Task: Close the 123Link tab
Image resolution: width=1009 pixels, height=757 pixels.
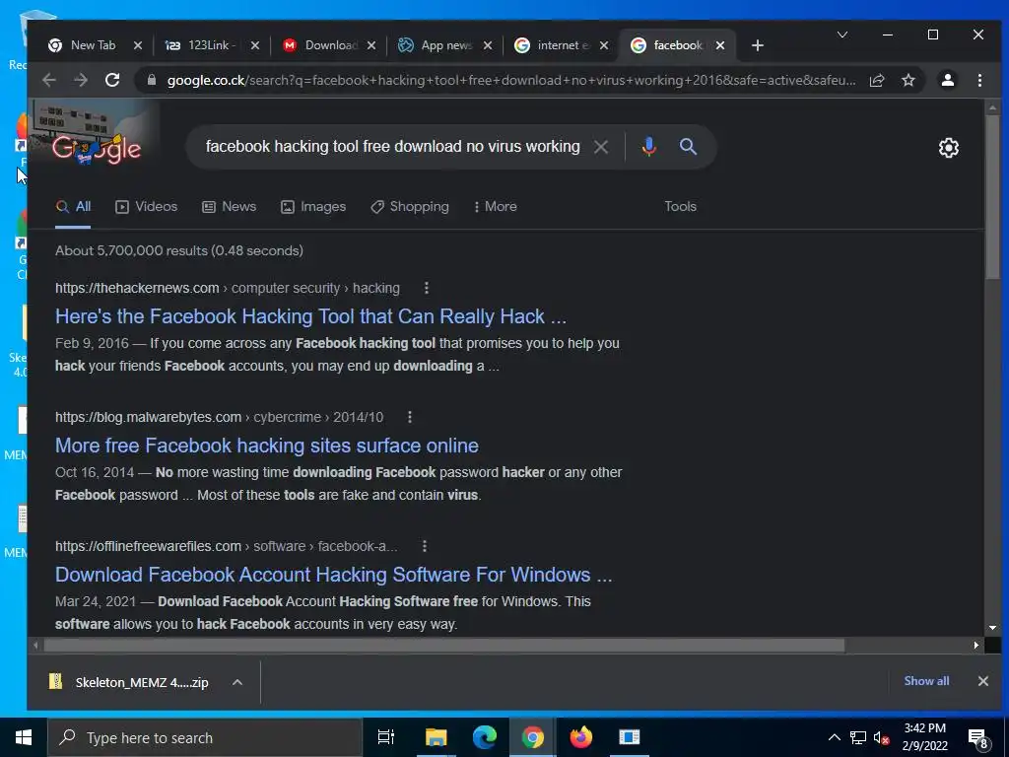Action: click(x=255, y=45)
